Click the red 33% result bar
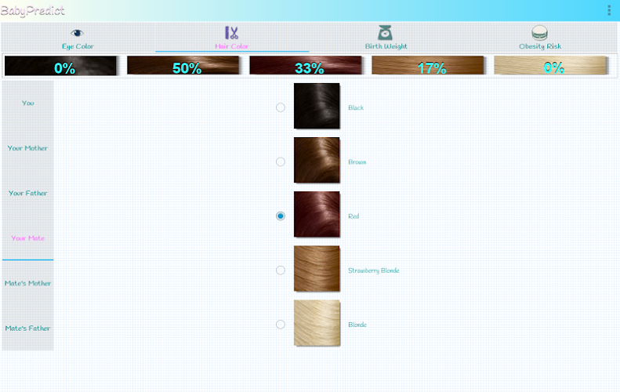This screenshot has width=620, height=392. 306,65
